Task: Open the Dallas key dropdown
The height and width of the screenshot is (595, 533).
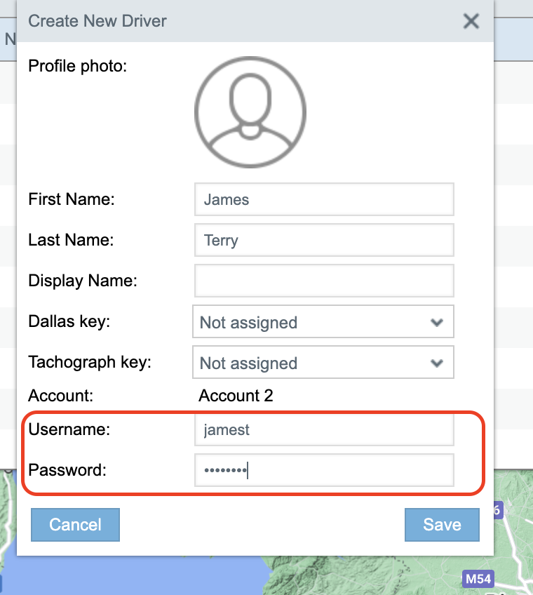Action: [x=323, y=323]
